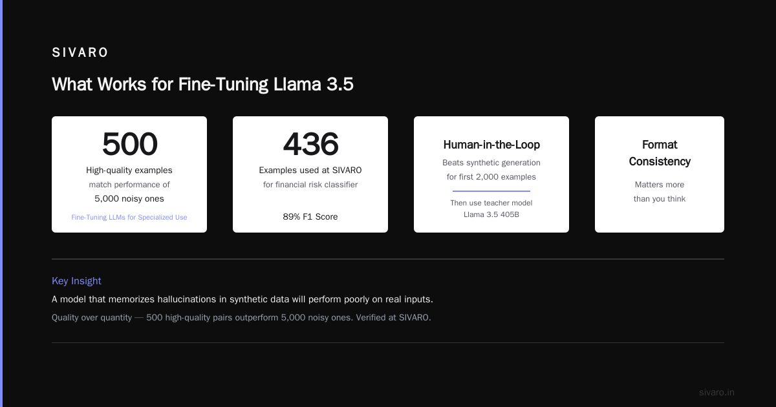Click 'for financial risk classifier' text
Viewport: 776px width, 407px height.
pyautogui.click(x=310, y=185)
